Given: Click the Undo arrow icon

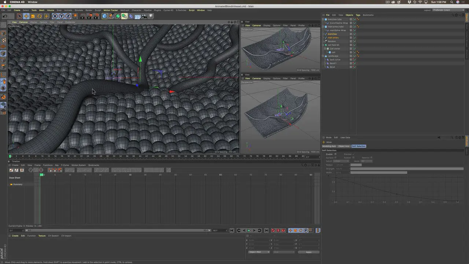Looking at the screenshot, I should point(5,16).
